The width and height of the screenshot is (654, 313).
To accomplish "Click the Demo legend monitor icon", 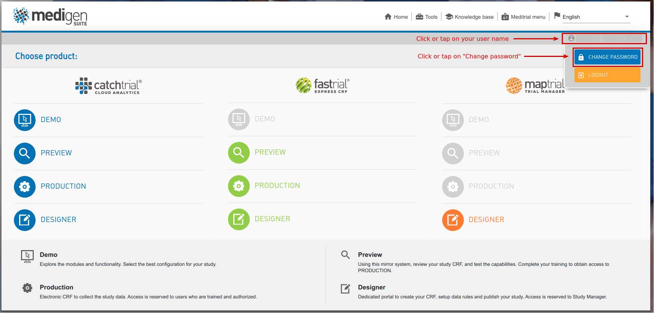I will point(27,256).
